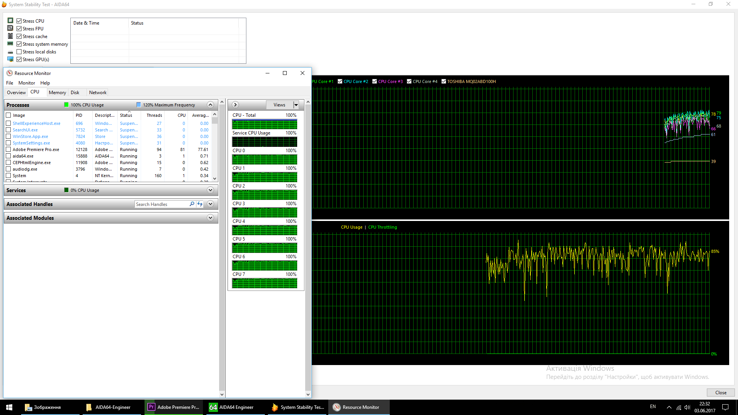Click Resource Monitor title bar gauge icon
Screen dimensions: 738x415
(x=10, y=73)
